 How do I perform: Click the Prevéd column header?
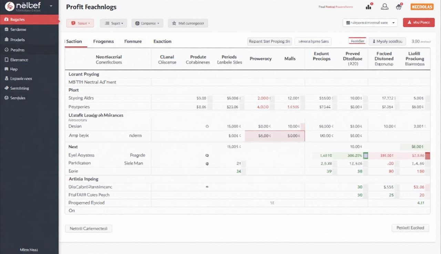[x=352, y=59]
